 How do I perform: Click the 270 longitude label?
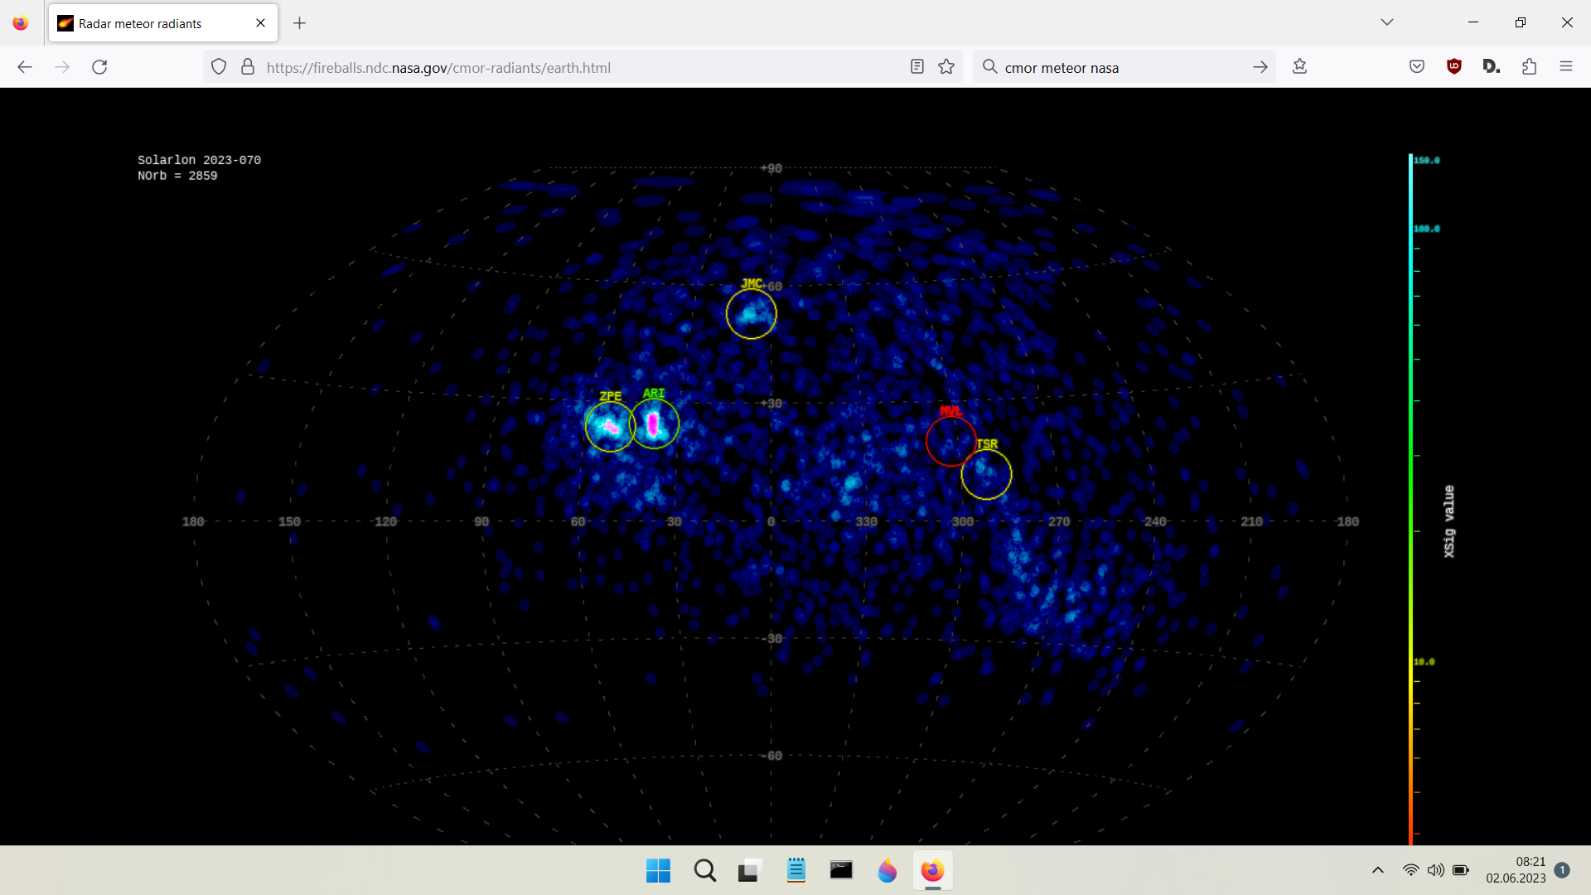point(1059,521)
